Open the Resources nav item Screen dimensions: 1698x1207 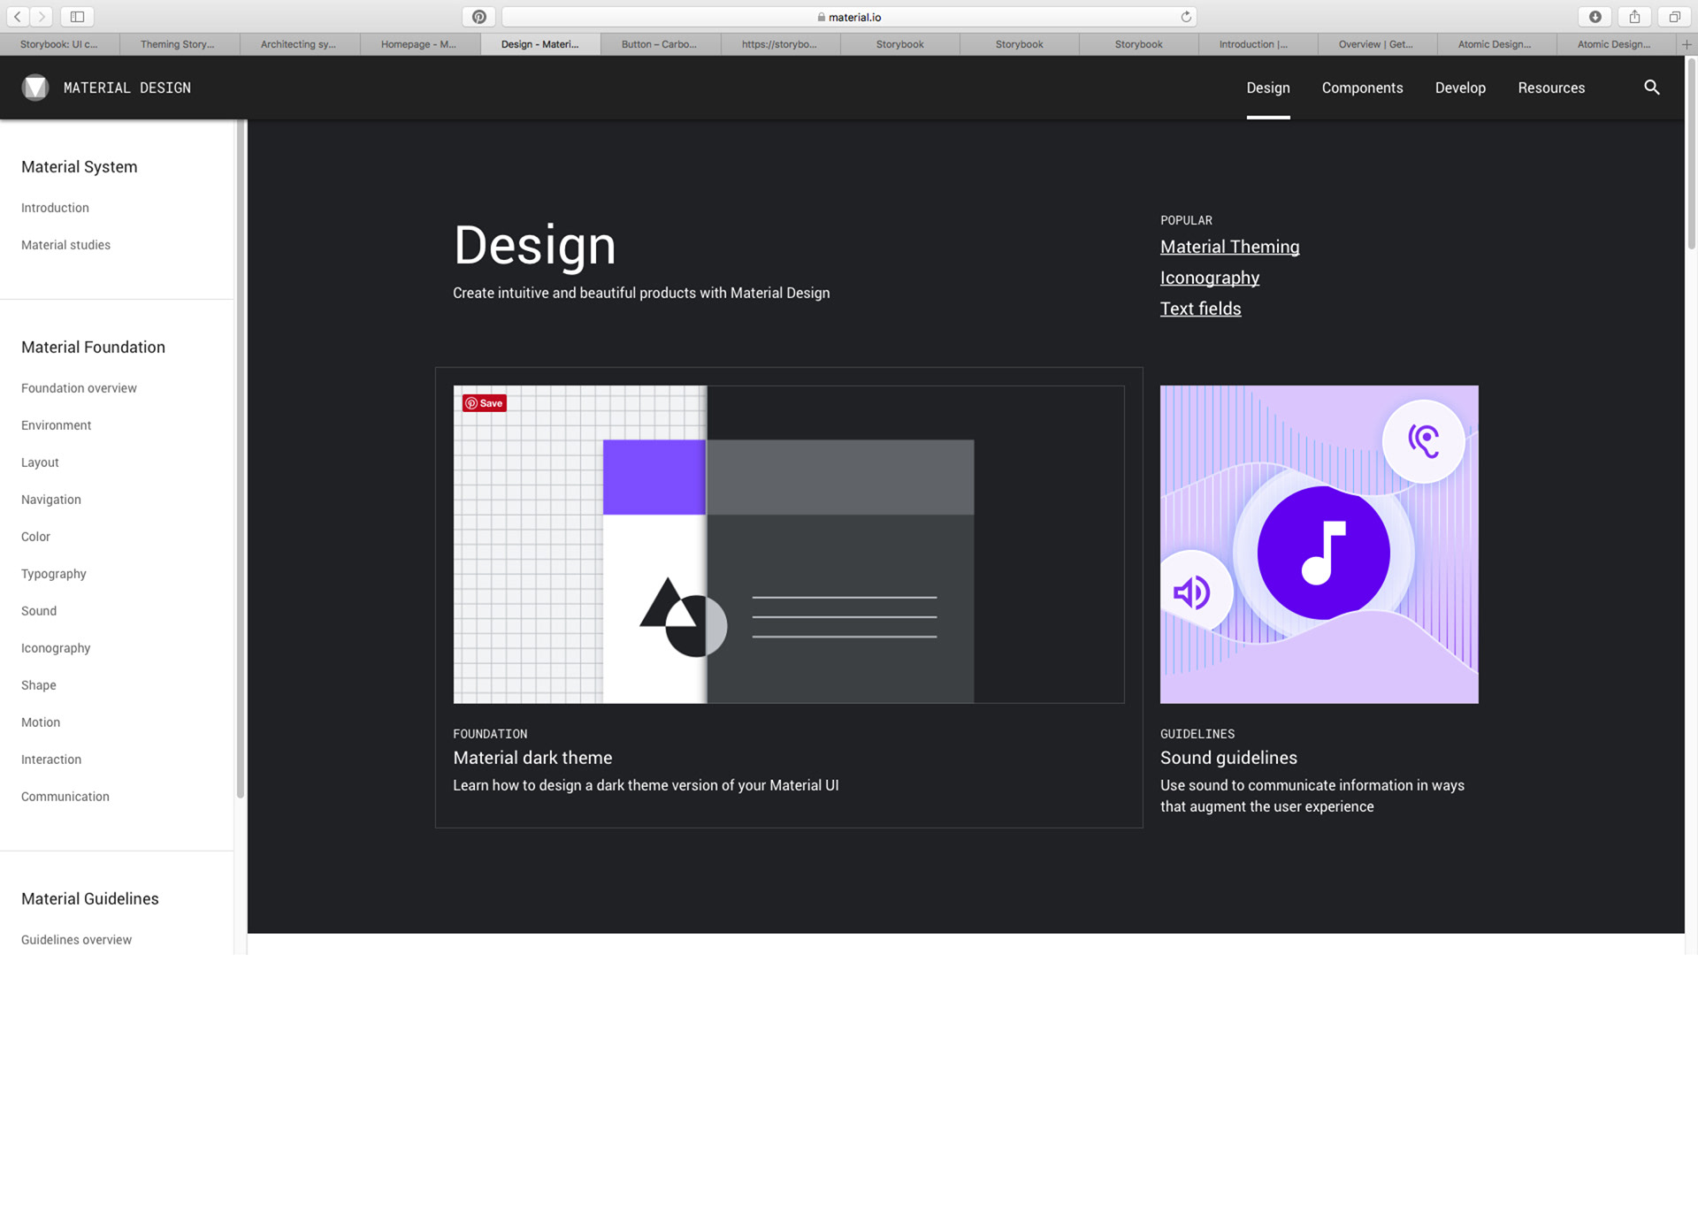click(1551, 88)
